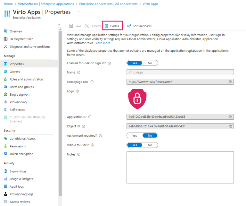Click the Save floppy disk icon
This screenshot has width=246, height=206.
coord(71,26)
